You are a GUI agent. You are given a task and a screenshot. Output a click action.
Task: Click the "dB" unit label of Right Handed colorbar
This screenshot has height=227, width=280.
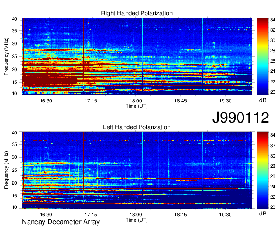point(263,100)
